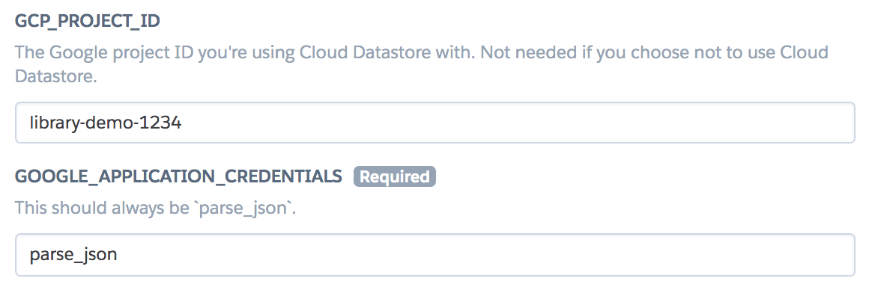
Task: Click the GOOGLE_APPLICATION_CREDENTIALS field label
Action: point(178,176)
